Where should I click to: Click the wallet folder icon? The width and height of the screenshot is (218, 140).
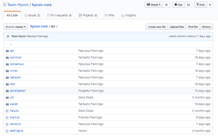click(7, 104)
